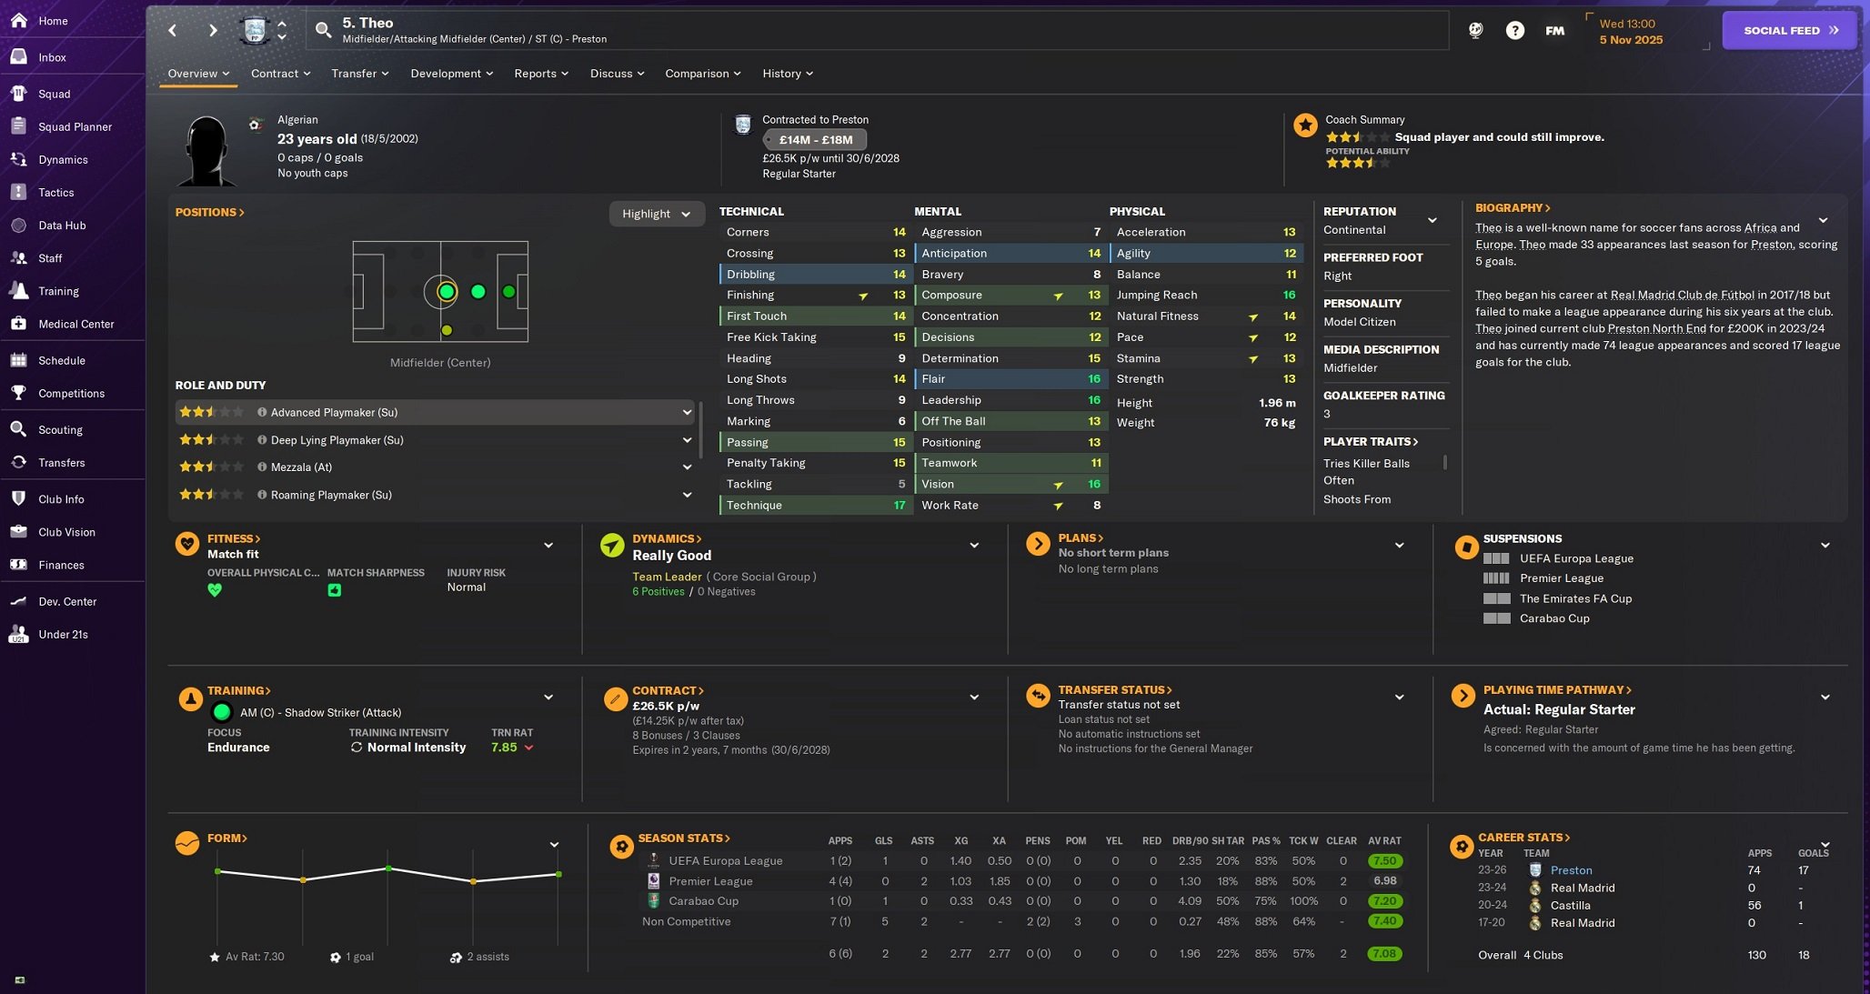Image resolution: width=1870 pixels, height=994 pixels.
Task: Click the search magnifier icon
Action: 323,30
